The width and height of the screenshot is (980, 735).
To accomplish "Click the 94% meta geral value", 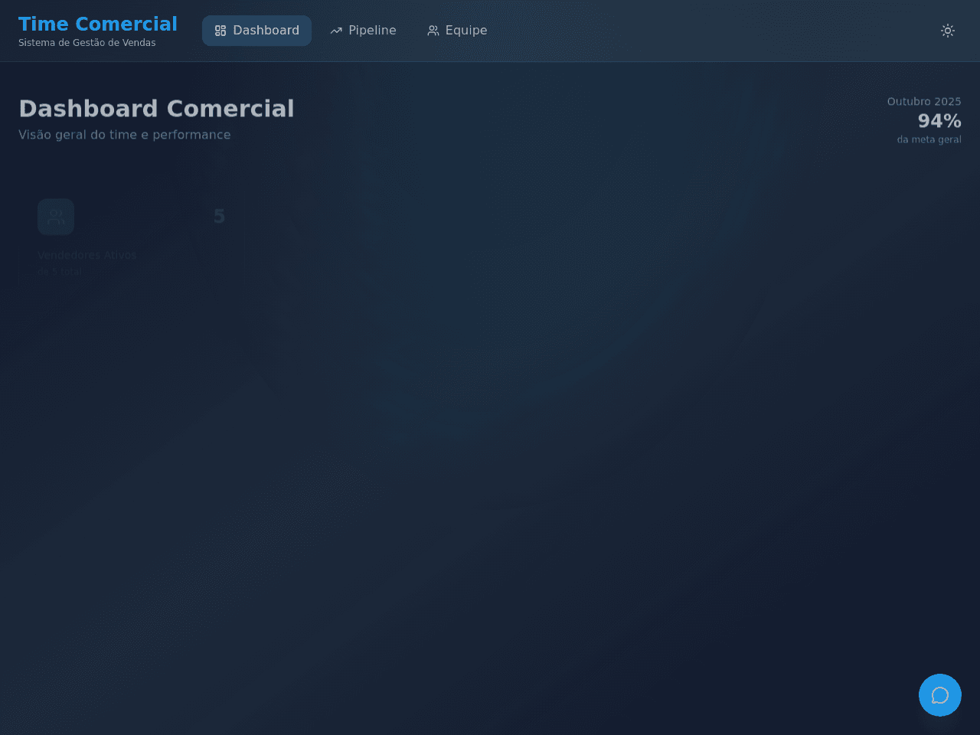I will [939, 121].
